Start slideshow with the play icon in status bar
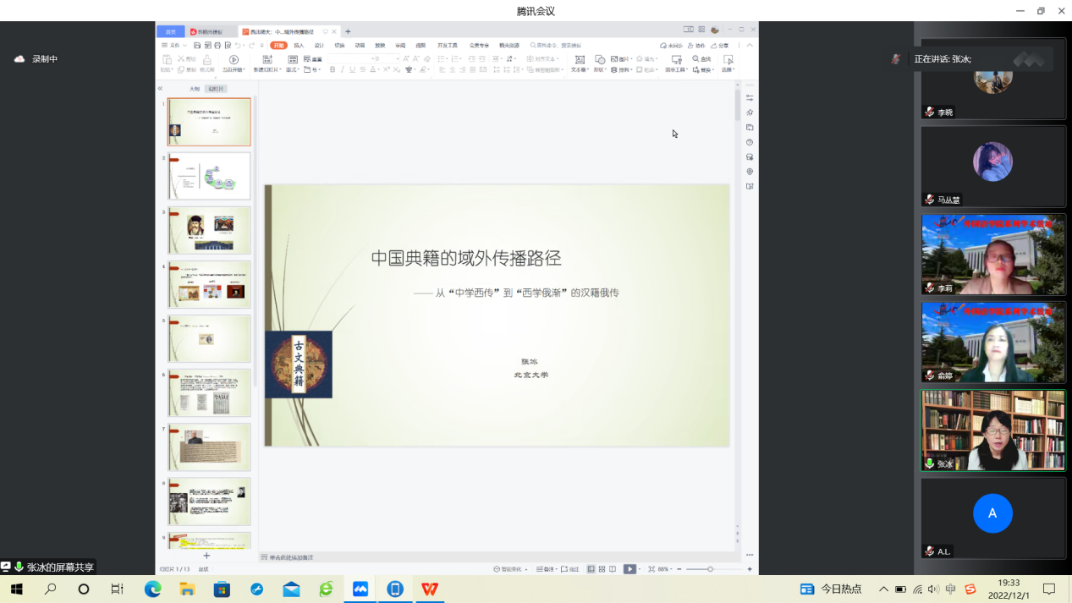 tap(629, 569)
